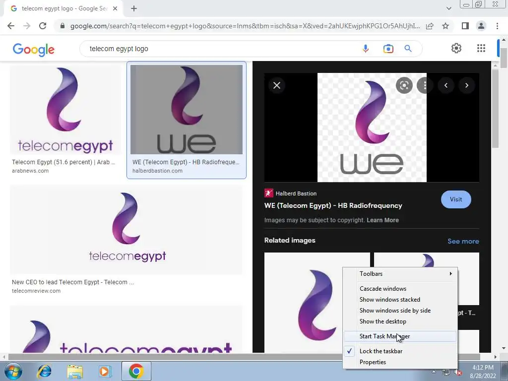Screen dimensions: 508x381
Task: Open the Learn More copyright link
Action: [382, 220]
